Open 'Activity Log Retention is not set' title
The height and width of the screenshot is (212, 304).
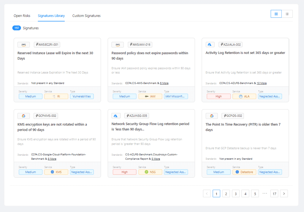pyautogui.click(x=245, y=53)
